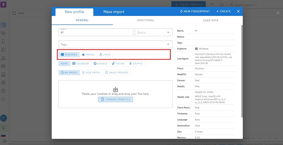Click the '4 cores' Cpu value

(x=199, y=132)
